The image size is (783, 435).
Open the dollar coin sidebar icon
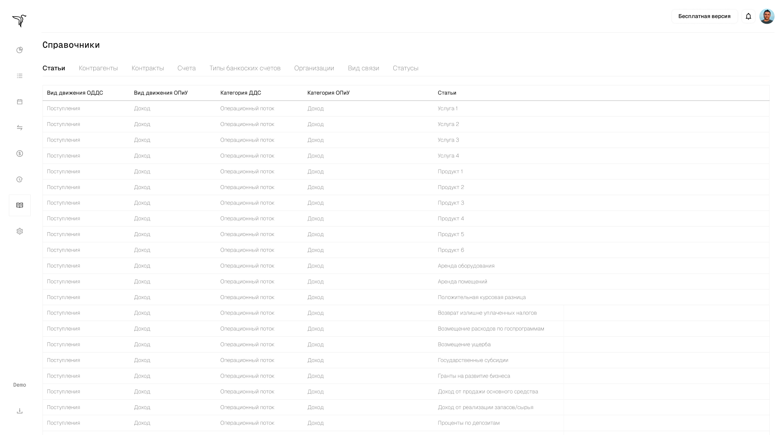[x=19, y=154]
